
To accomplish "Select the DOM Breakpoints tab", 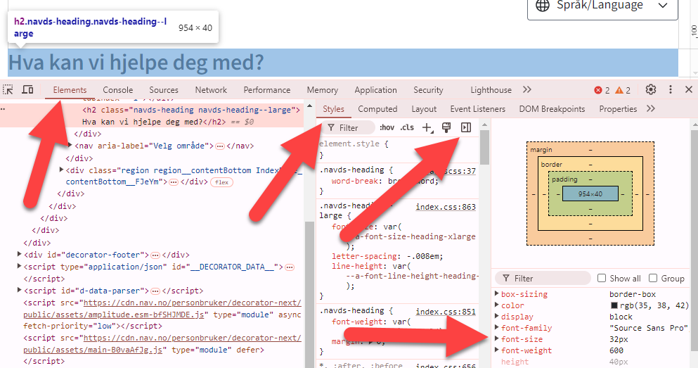I will pos(552,109).
